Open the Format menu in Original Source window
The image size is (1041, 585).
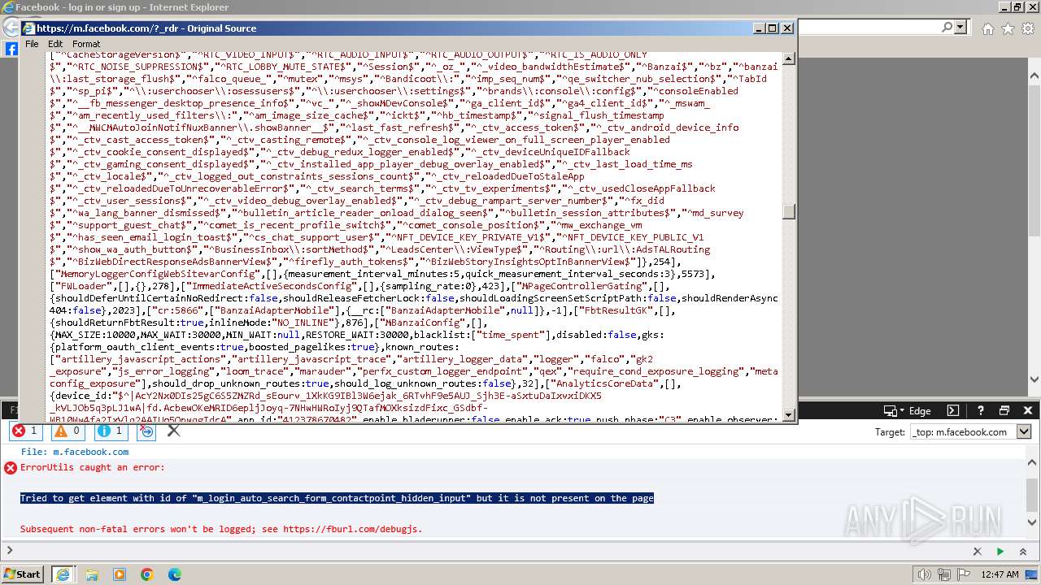(86, 44)
